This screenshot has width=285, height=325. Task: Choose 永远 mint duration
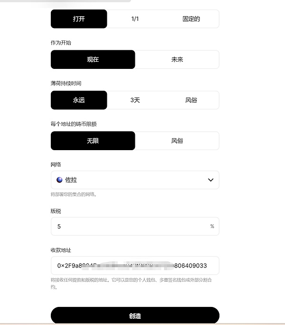click(x=79, y=100)
